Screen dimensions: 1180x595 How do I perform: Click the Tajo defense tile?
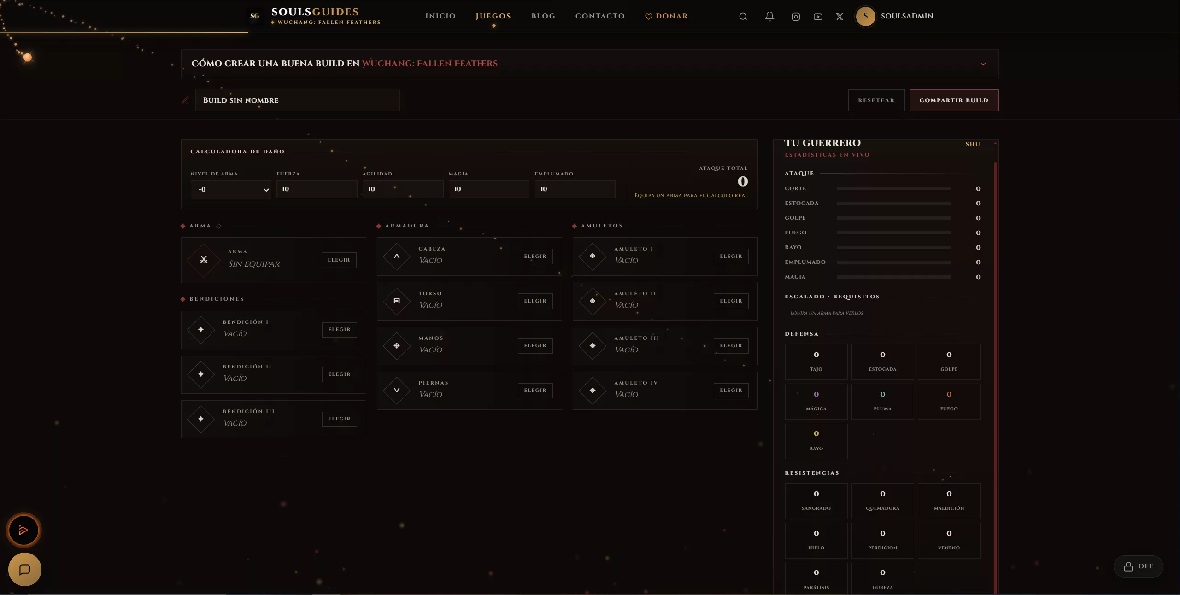816,362
